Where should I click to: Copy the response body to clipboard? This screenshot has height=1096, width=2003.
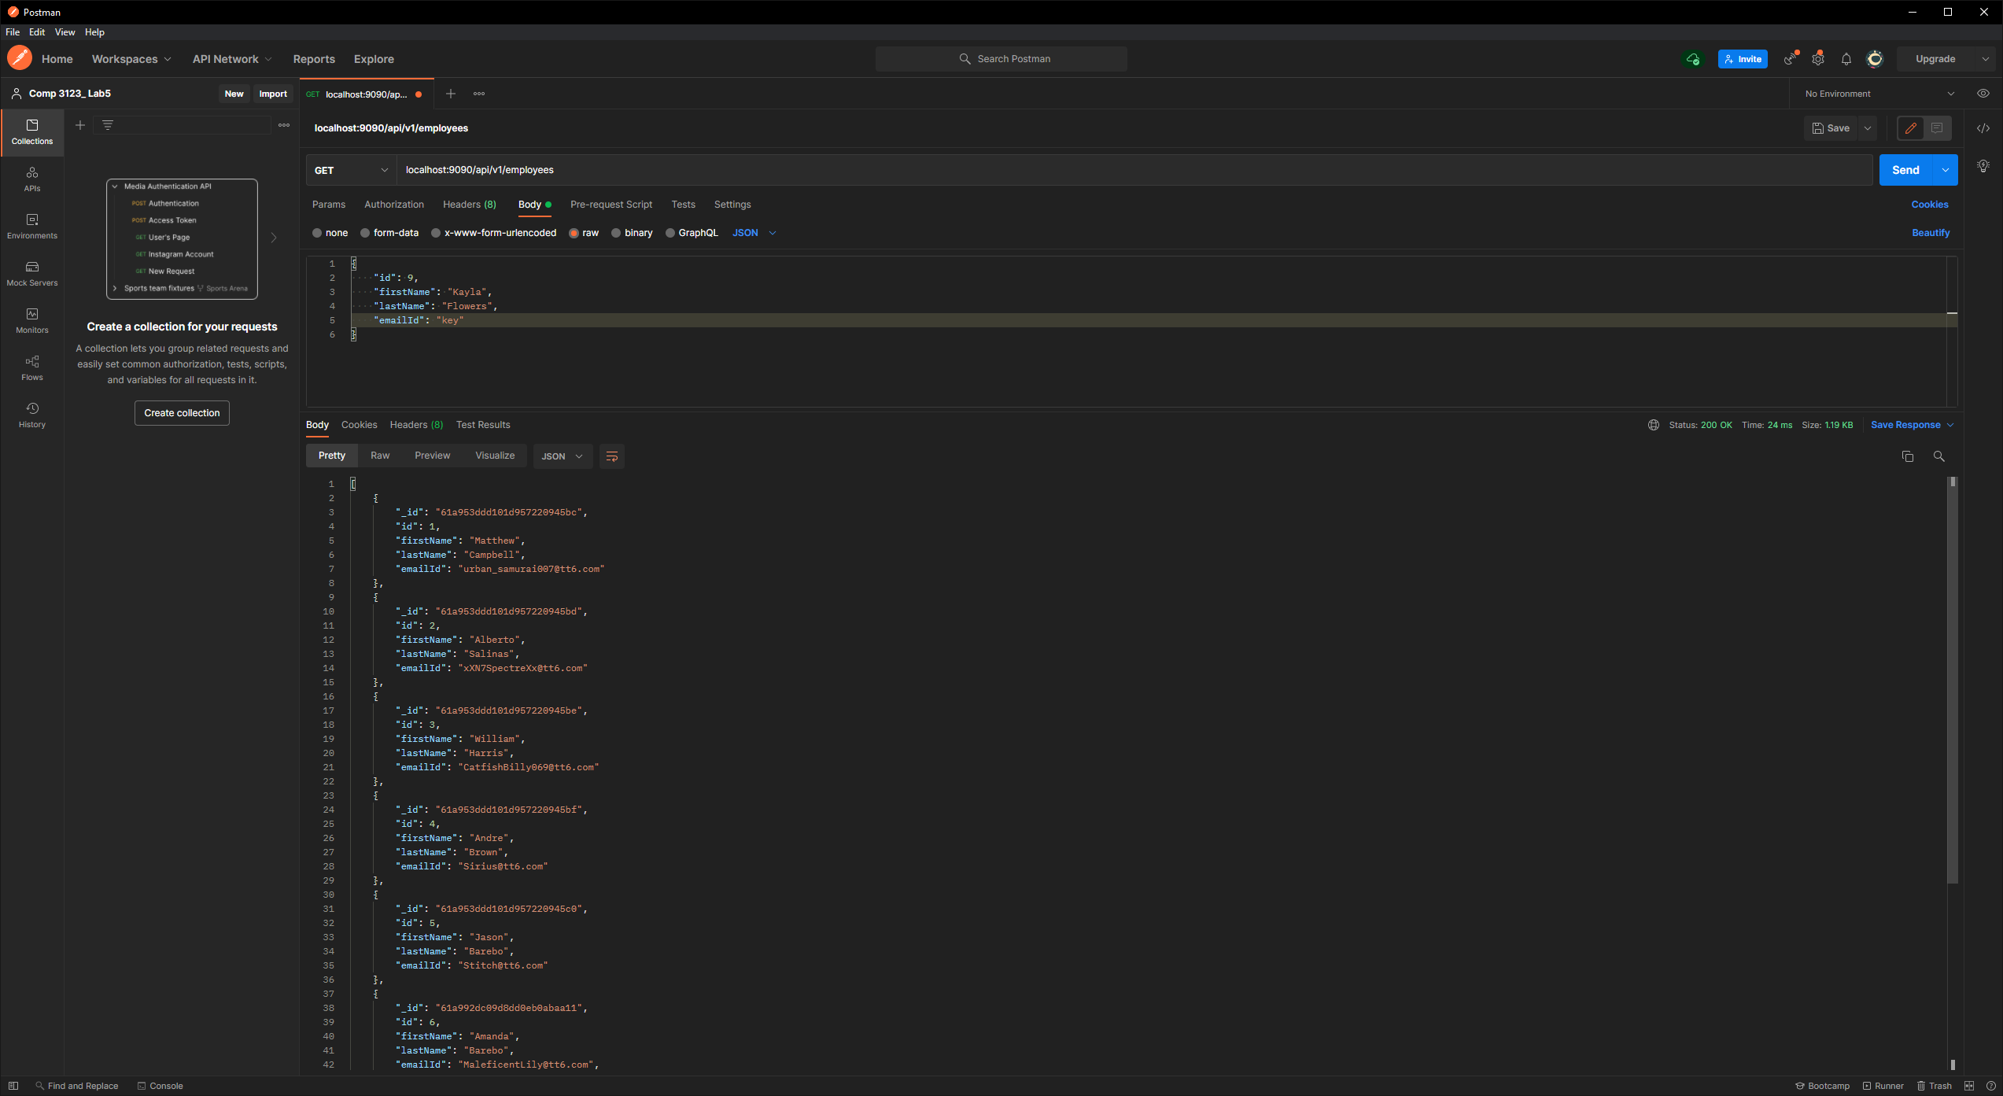tap(1908, 456)
